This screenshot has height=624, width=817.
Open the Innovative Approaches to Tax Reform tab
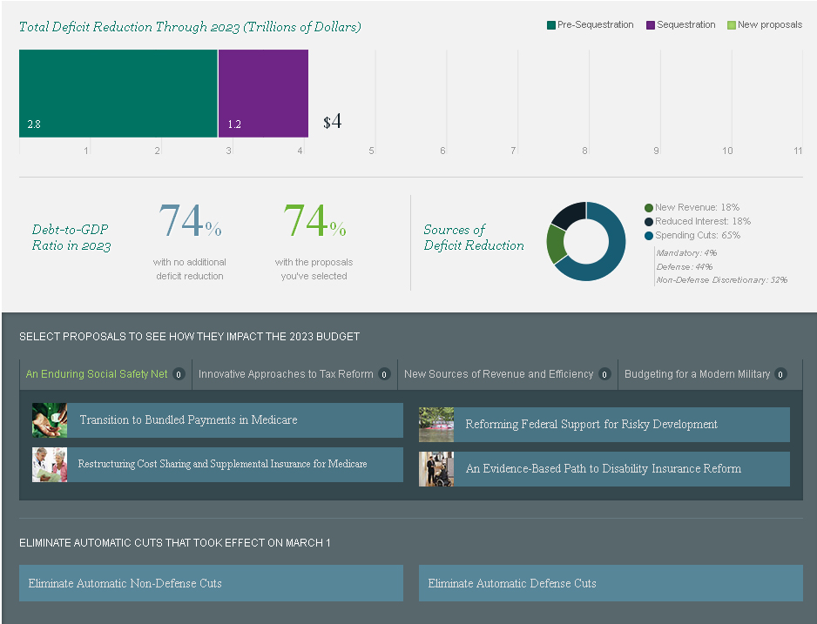[x=286, y=374]
